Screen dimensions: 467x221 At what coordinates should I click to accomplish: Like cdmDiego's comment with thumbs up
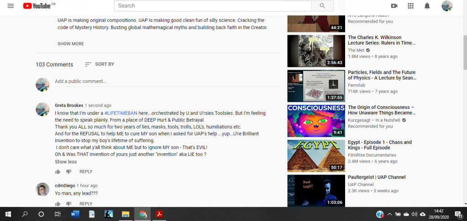coord(58,204)
